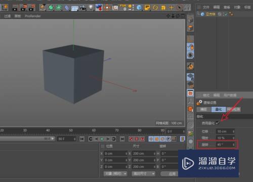Click the blue spheres with red arrow icon
The width and height of the screenshot is (253, 182).
point(99,8)
